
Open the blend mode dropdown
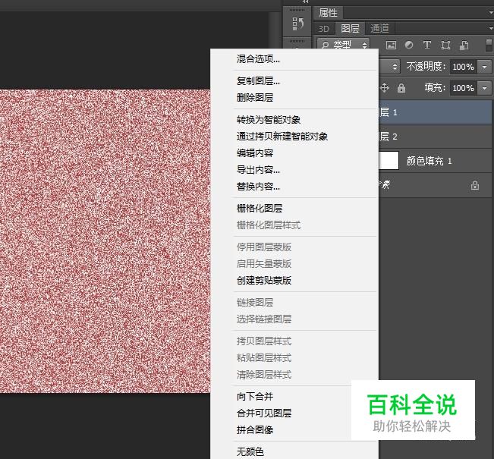coord(389,67)
